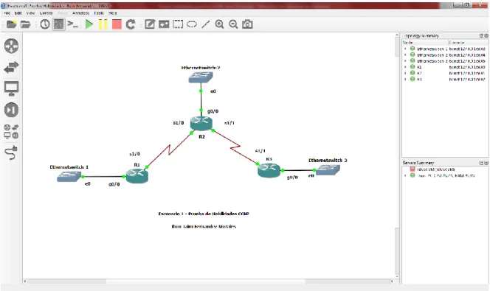Expand R3 row in Topology Summary
This screenshot has height=291, width=490.
[406, 80]
